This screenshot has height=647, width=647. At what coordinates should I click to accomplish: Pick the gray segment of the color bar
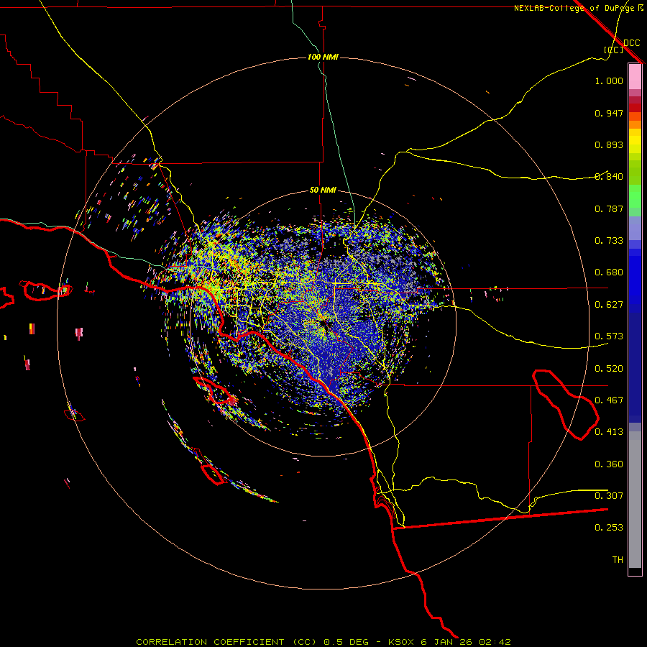coord(635,500)
